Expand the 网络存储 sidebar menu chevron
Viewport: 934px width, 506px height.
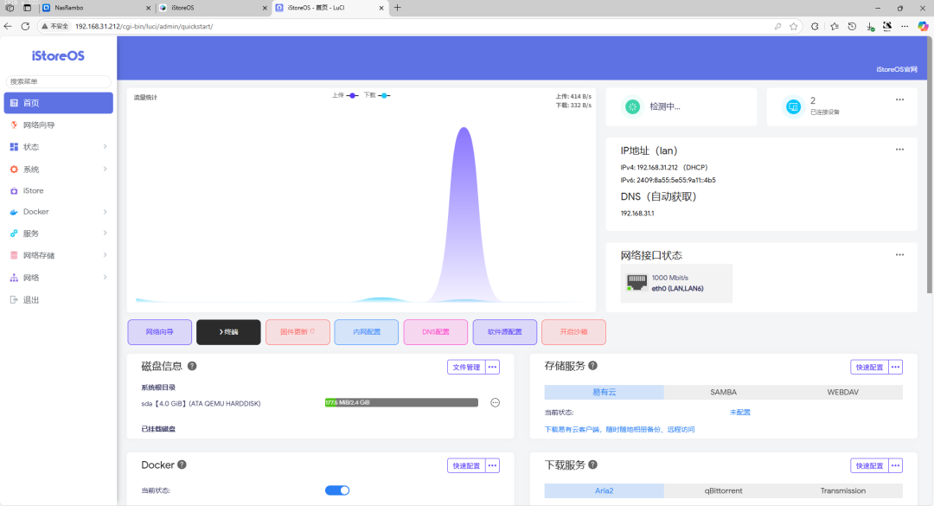point(105,255)
